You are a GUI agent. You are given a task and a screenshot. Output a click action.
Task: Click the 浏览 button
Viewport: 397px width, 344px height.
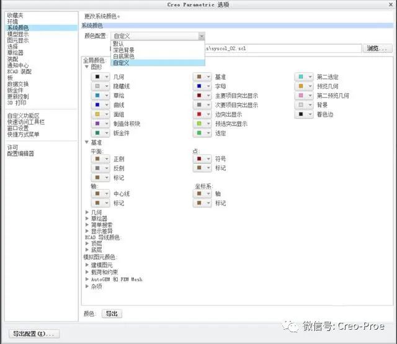pyautogui.click(x=378, y=48)
